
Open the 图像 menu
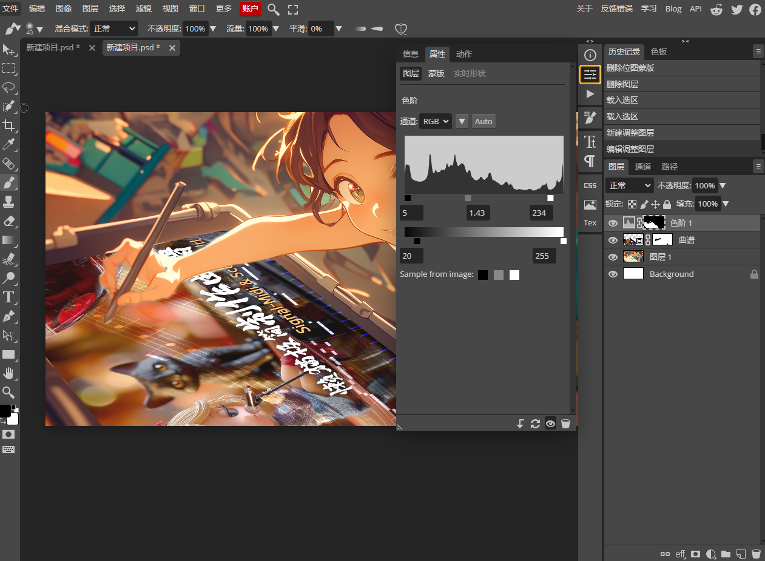tap(64, 8)
